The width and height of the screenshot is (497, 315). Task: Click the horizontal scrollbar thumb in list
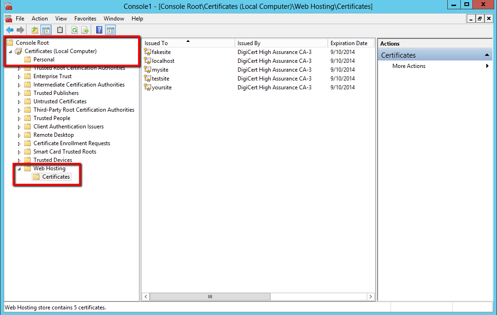click(x=210, y=296)
